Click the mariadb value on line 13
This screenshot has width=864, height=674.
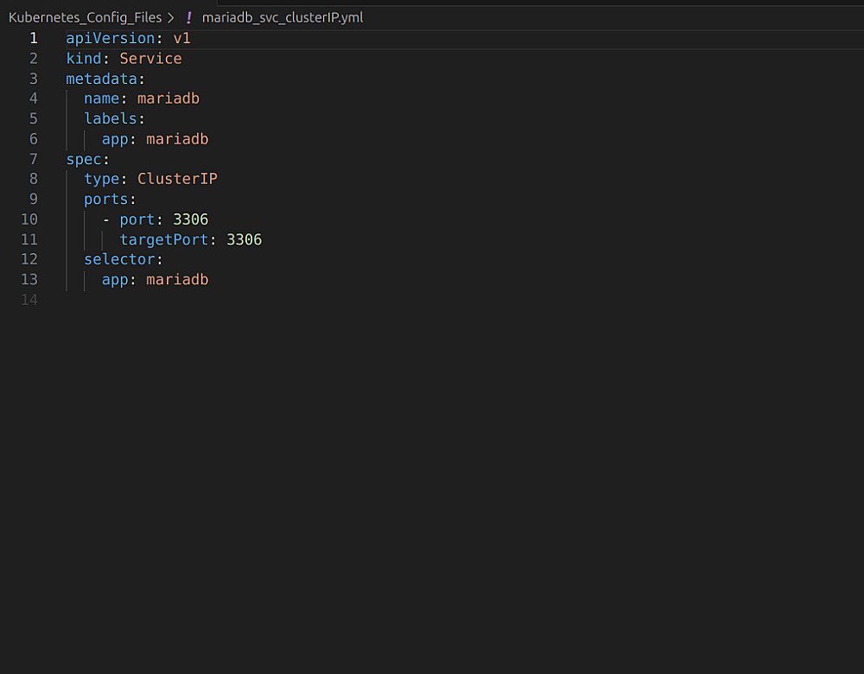tap(177, 279)
